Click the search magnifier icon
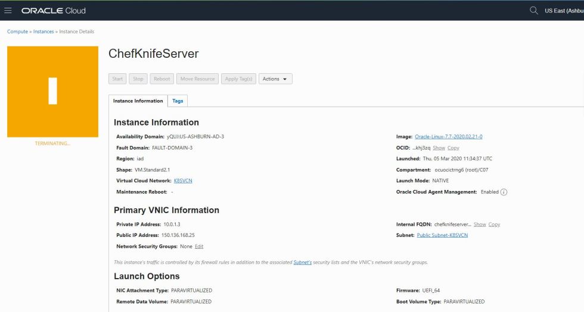The height and width of the screenshot is (312, 584). coord(533,10)
